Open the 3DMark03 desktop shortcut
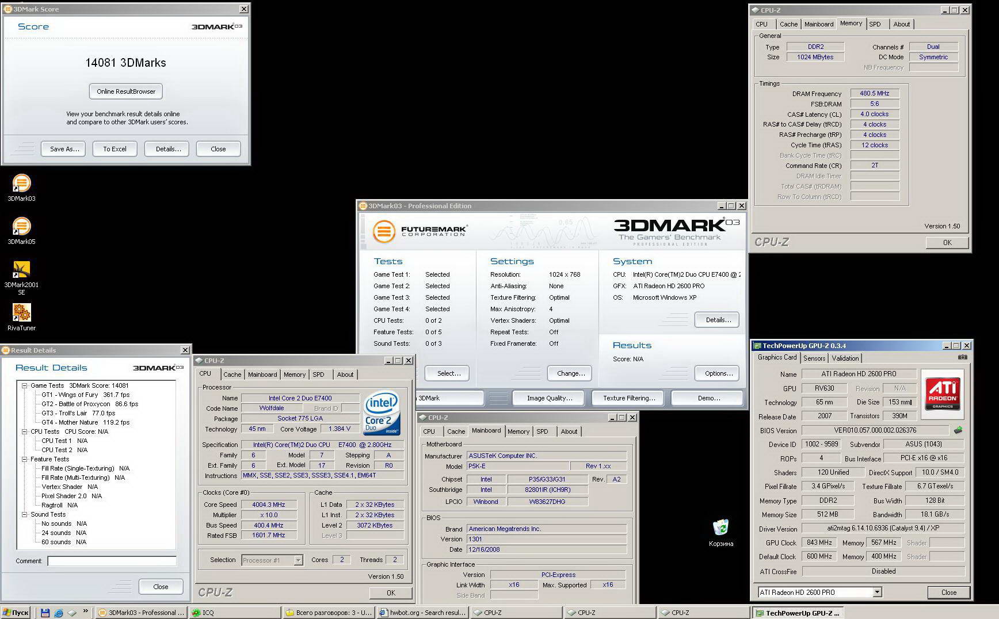Image resolution: width=999 pixels, height=619 pixels. click(21, 188)
